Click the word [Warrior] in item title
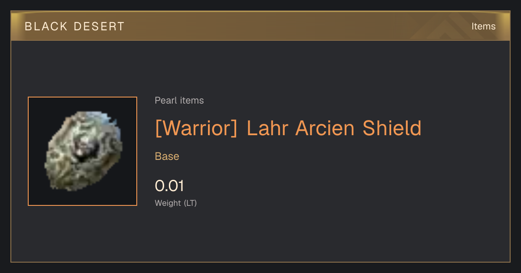 [196, 128]
